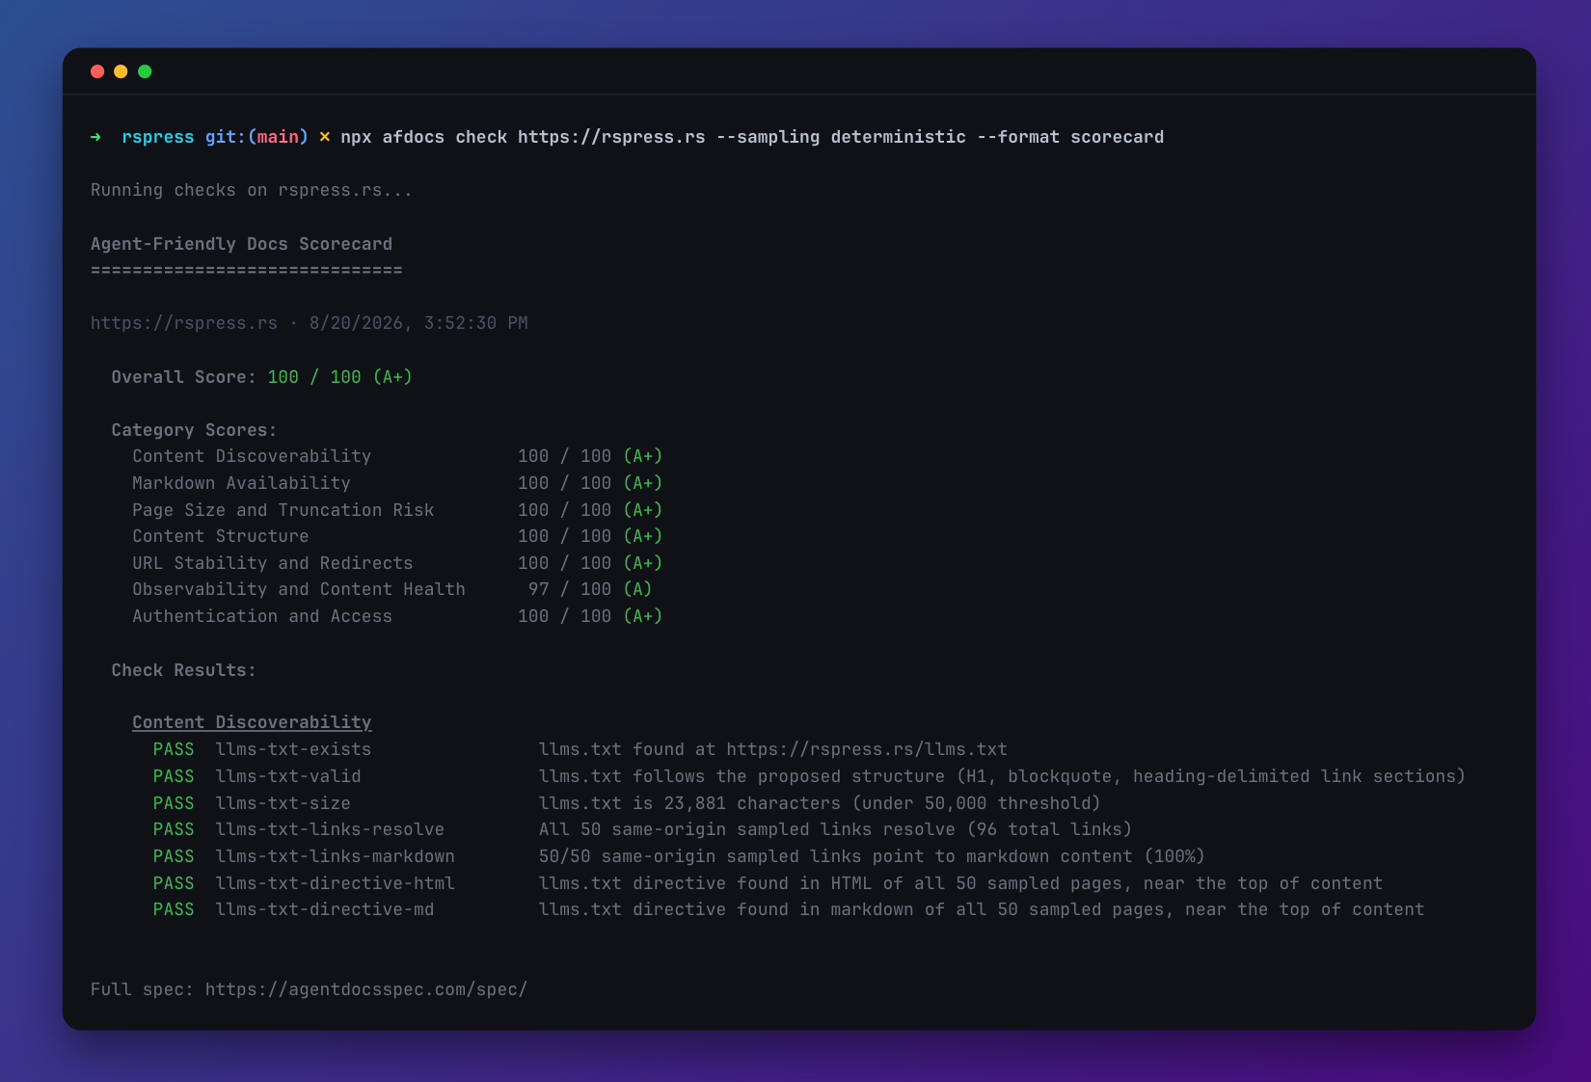The width and height of the screenshot is (1591, 1082).
Task: Click the 'Content Structure' category row
Action: 221,536
